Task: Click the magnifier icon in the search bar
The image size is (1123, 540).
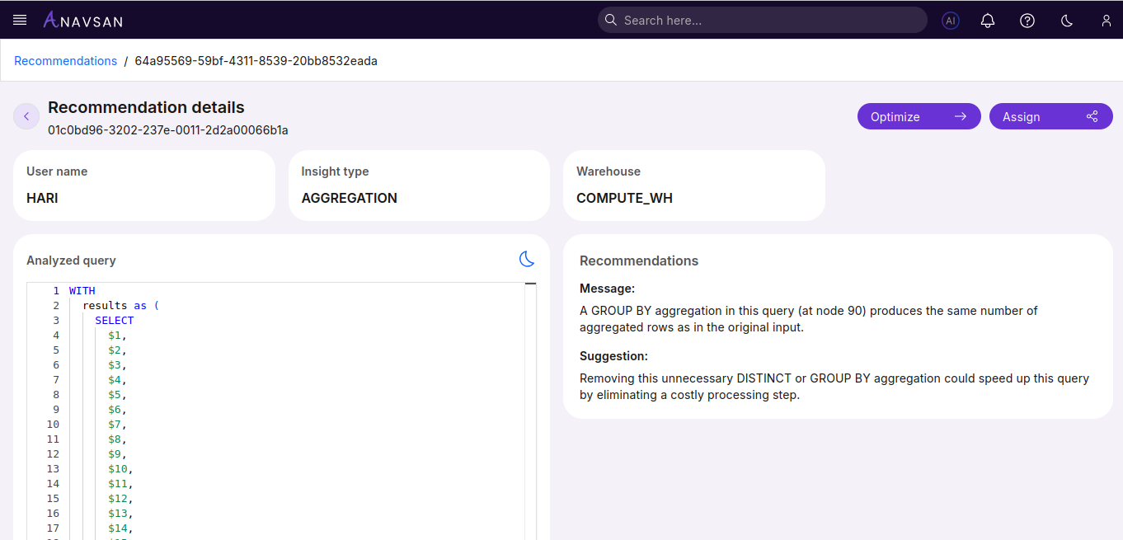Action: [x=610, y=20]
